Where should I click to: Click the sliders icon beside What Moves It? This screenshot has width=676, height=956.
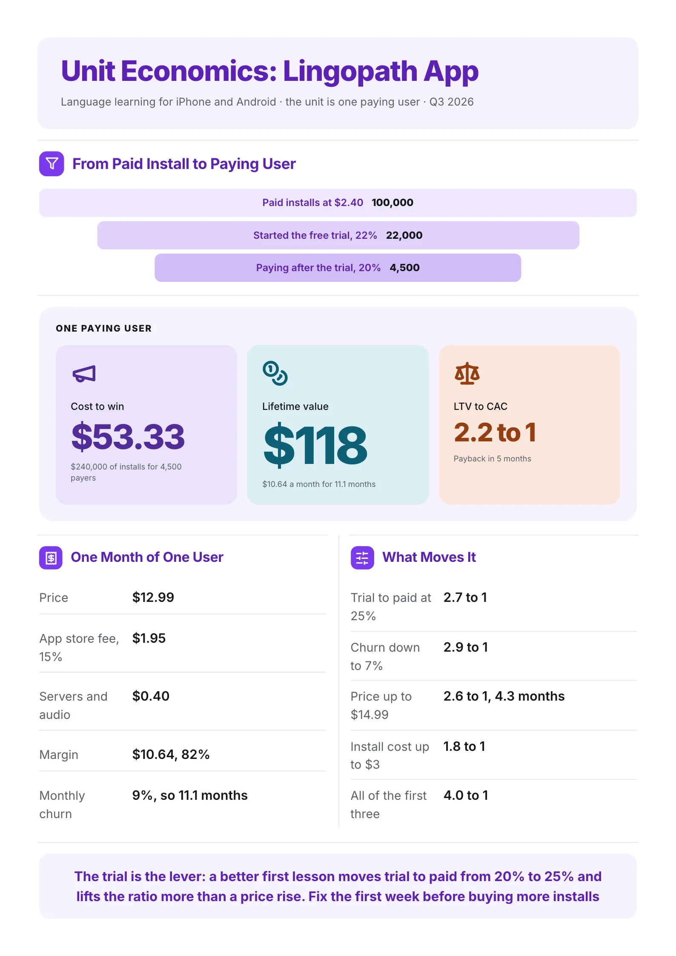click(x=362, y=558)
